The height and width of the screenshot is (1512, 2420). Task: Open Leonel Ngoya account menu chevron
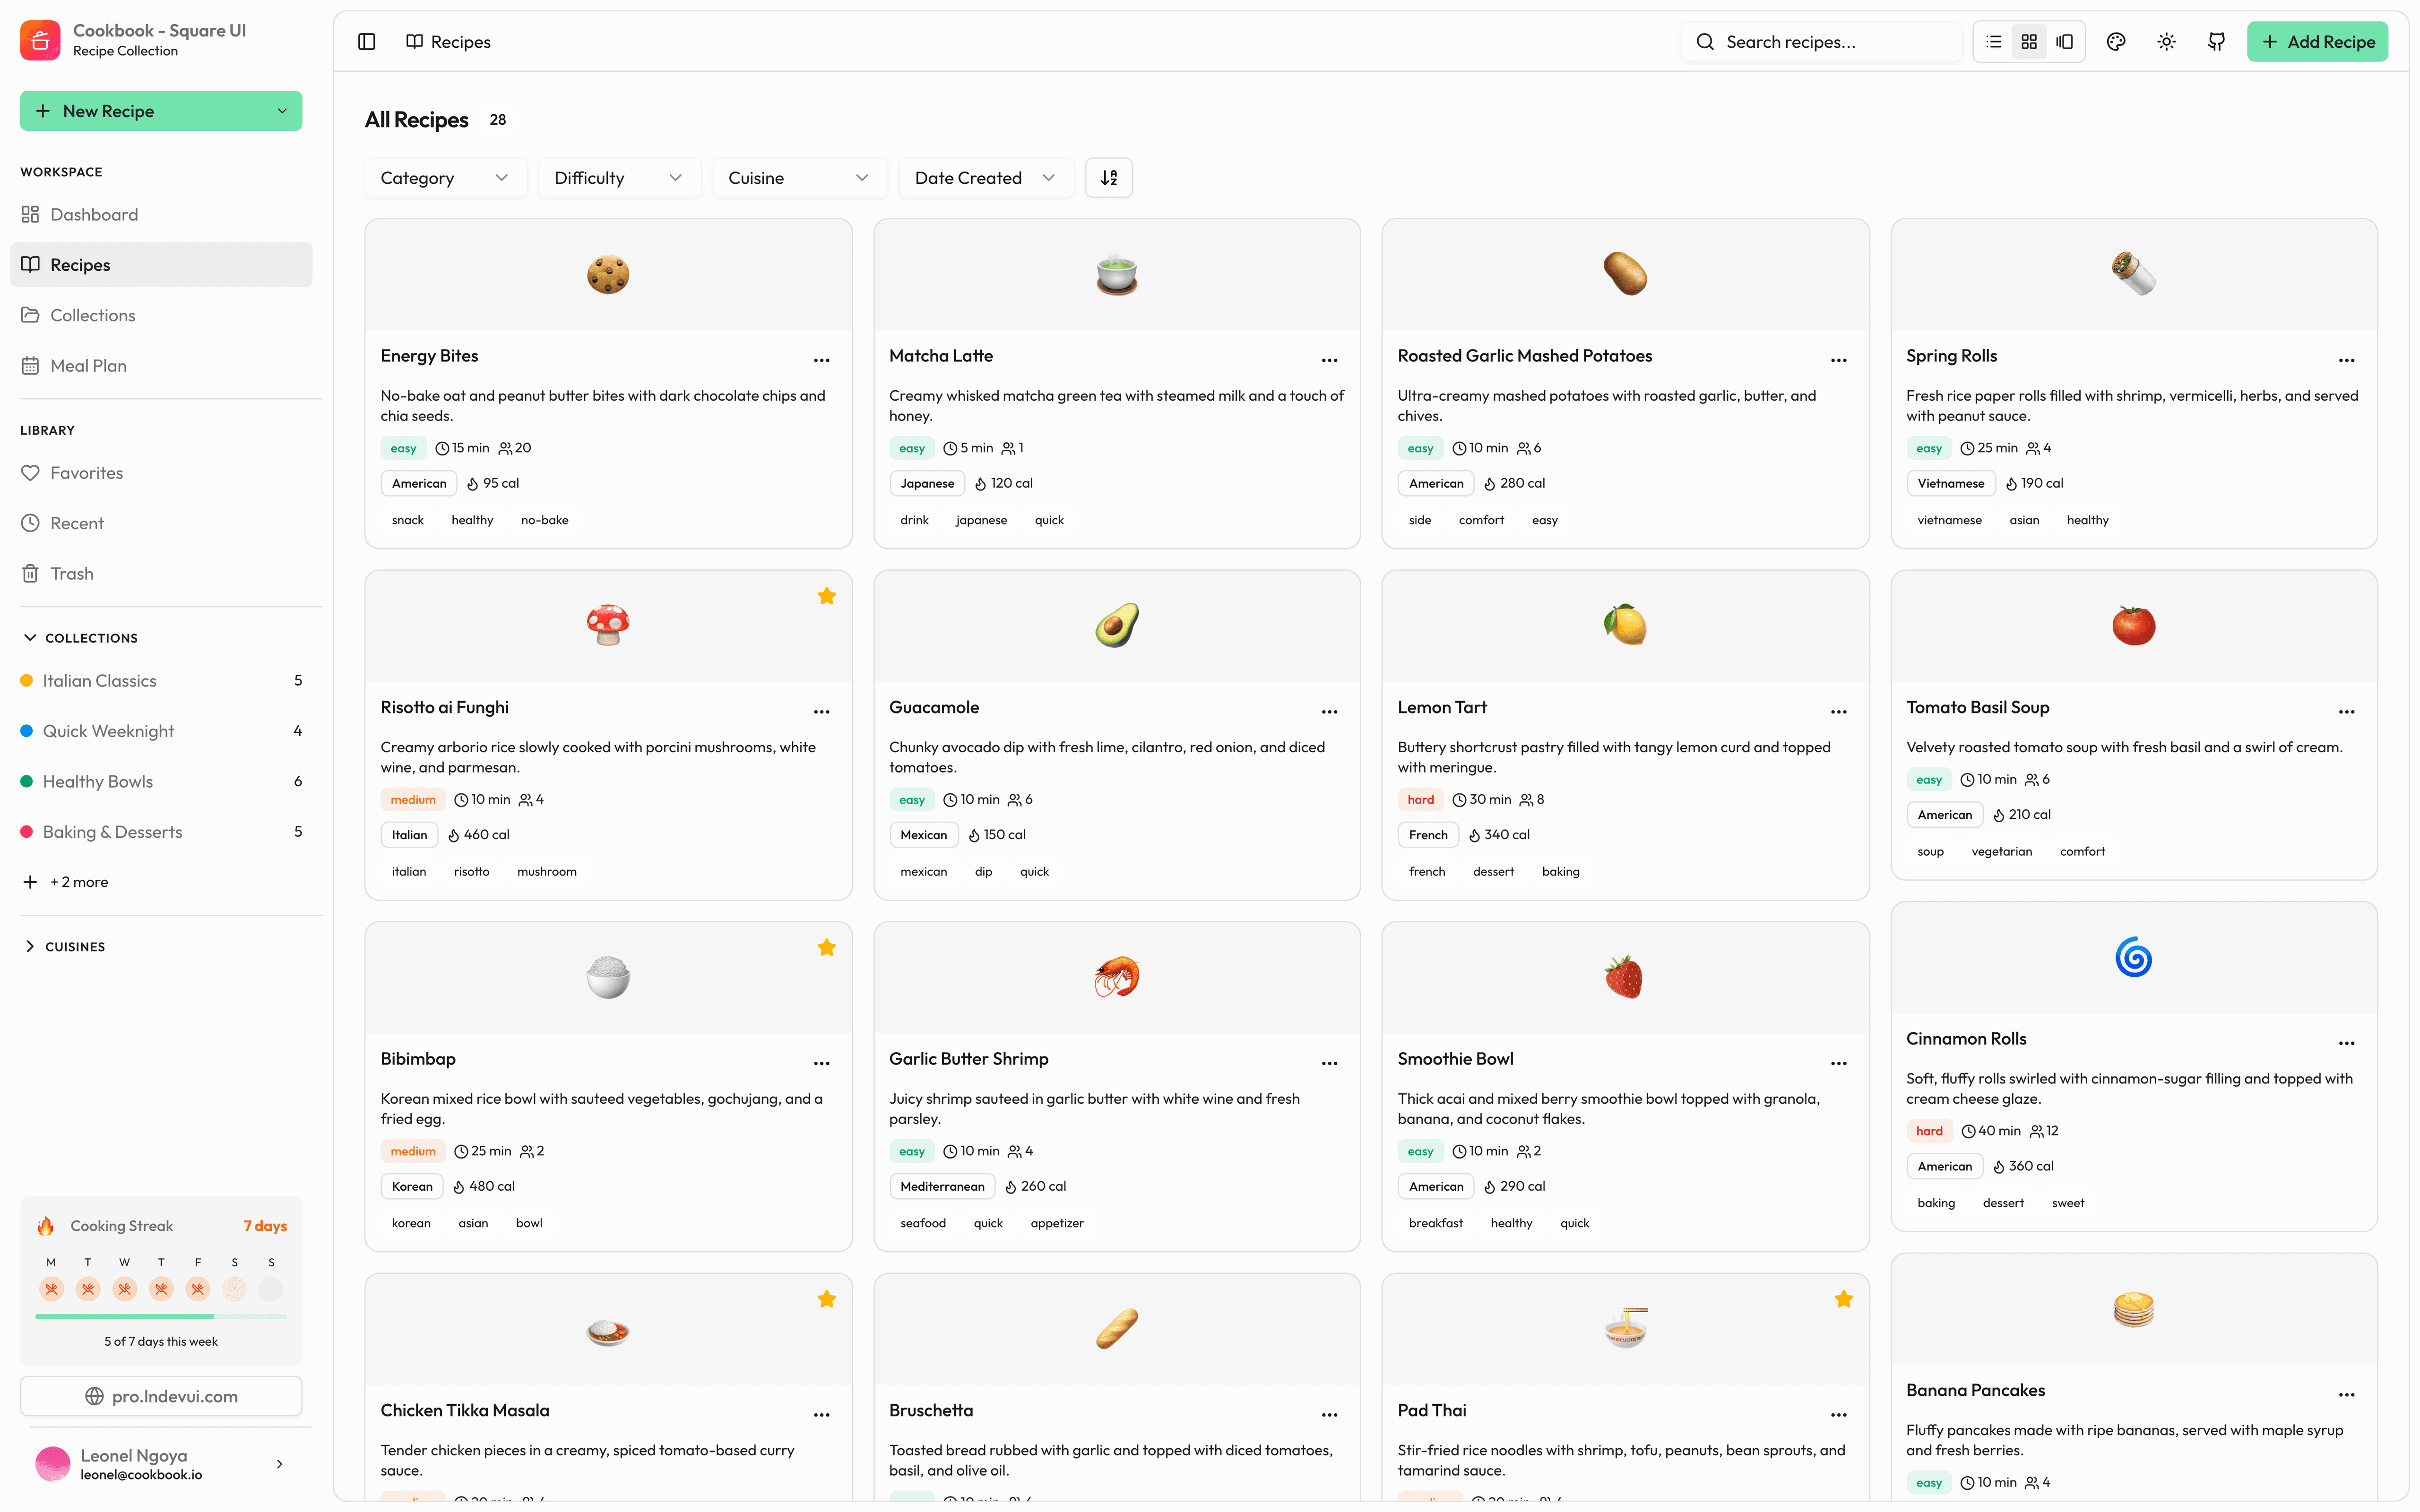click(279, 1464)
